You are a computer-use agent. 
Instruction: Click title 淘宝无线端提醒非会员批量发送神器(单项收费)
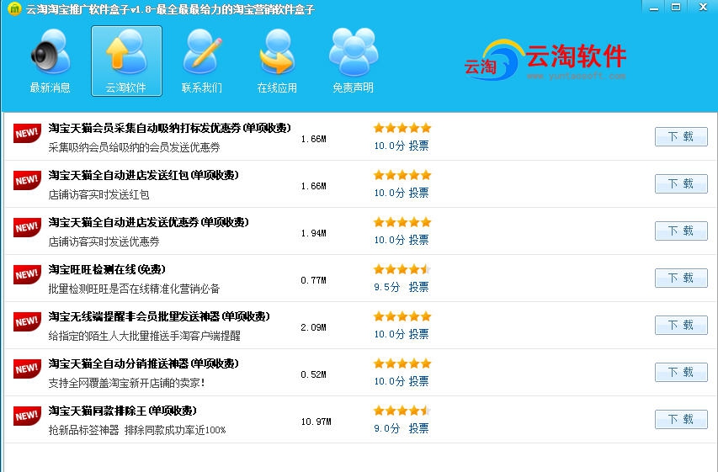point(159,316)
